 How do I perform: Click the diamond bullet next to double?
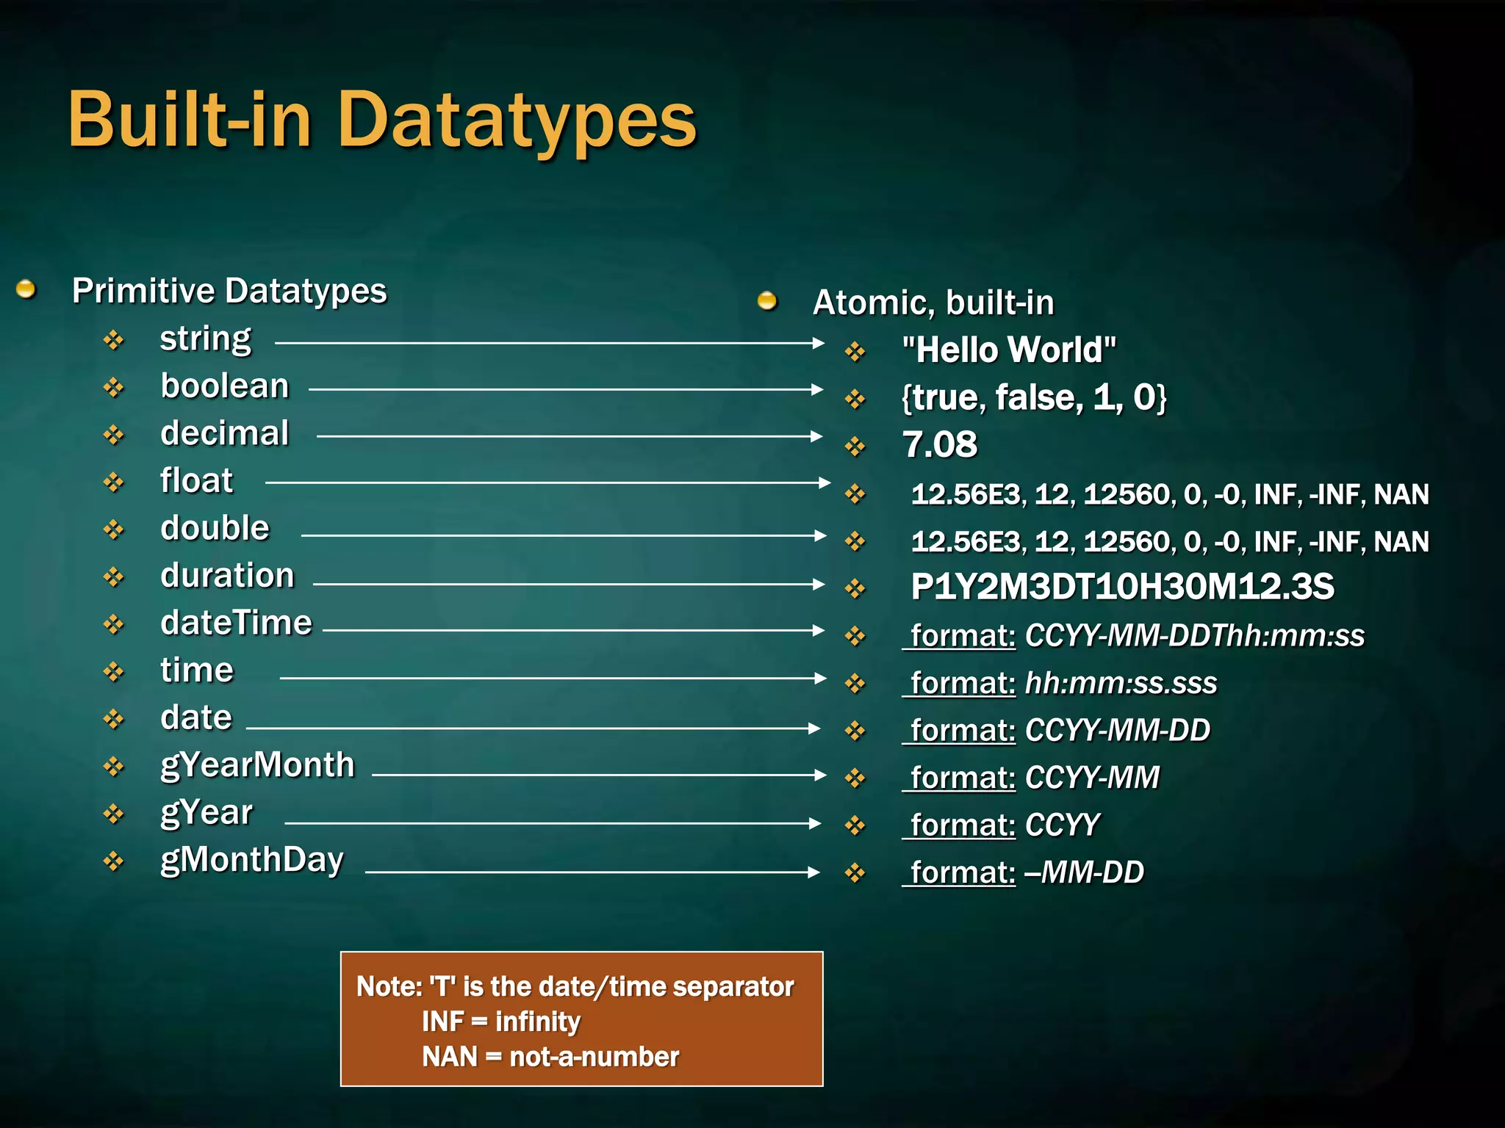coord(114,529)
